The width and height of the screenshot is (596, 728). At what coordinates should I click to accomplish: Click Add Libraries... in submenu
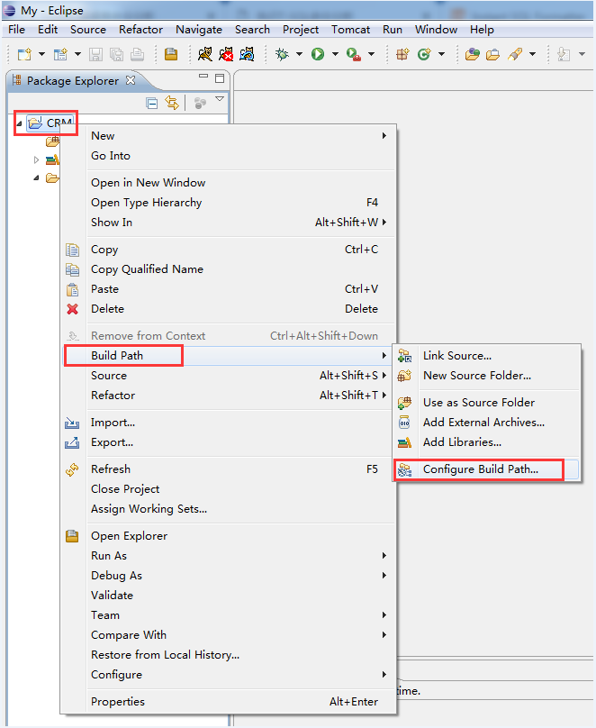[486, 442]
